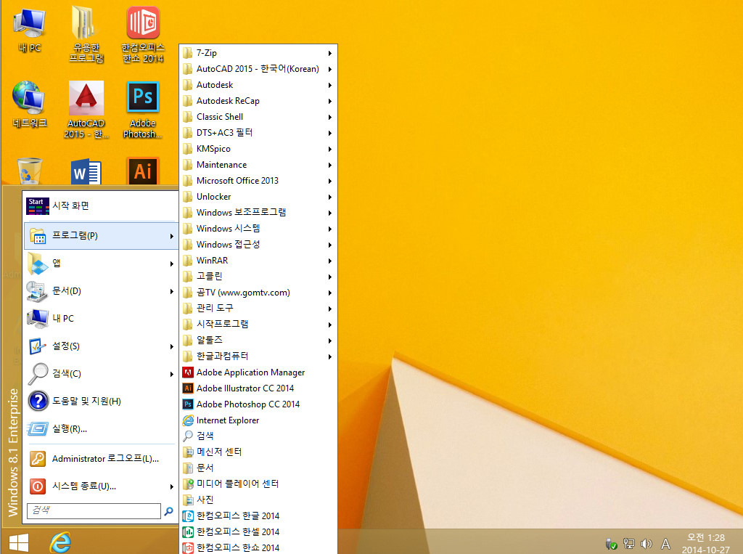Click 내 PC in the start menu
This screenshot has height=554, width=743.
click(101, 318)
